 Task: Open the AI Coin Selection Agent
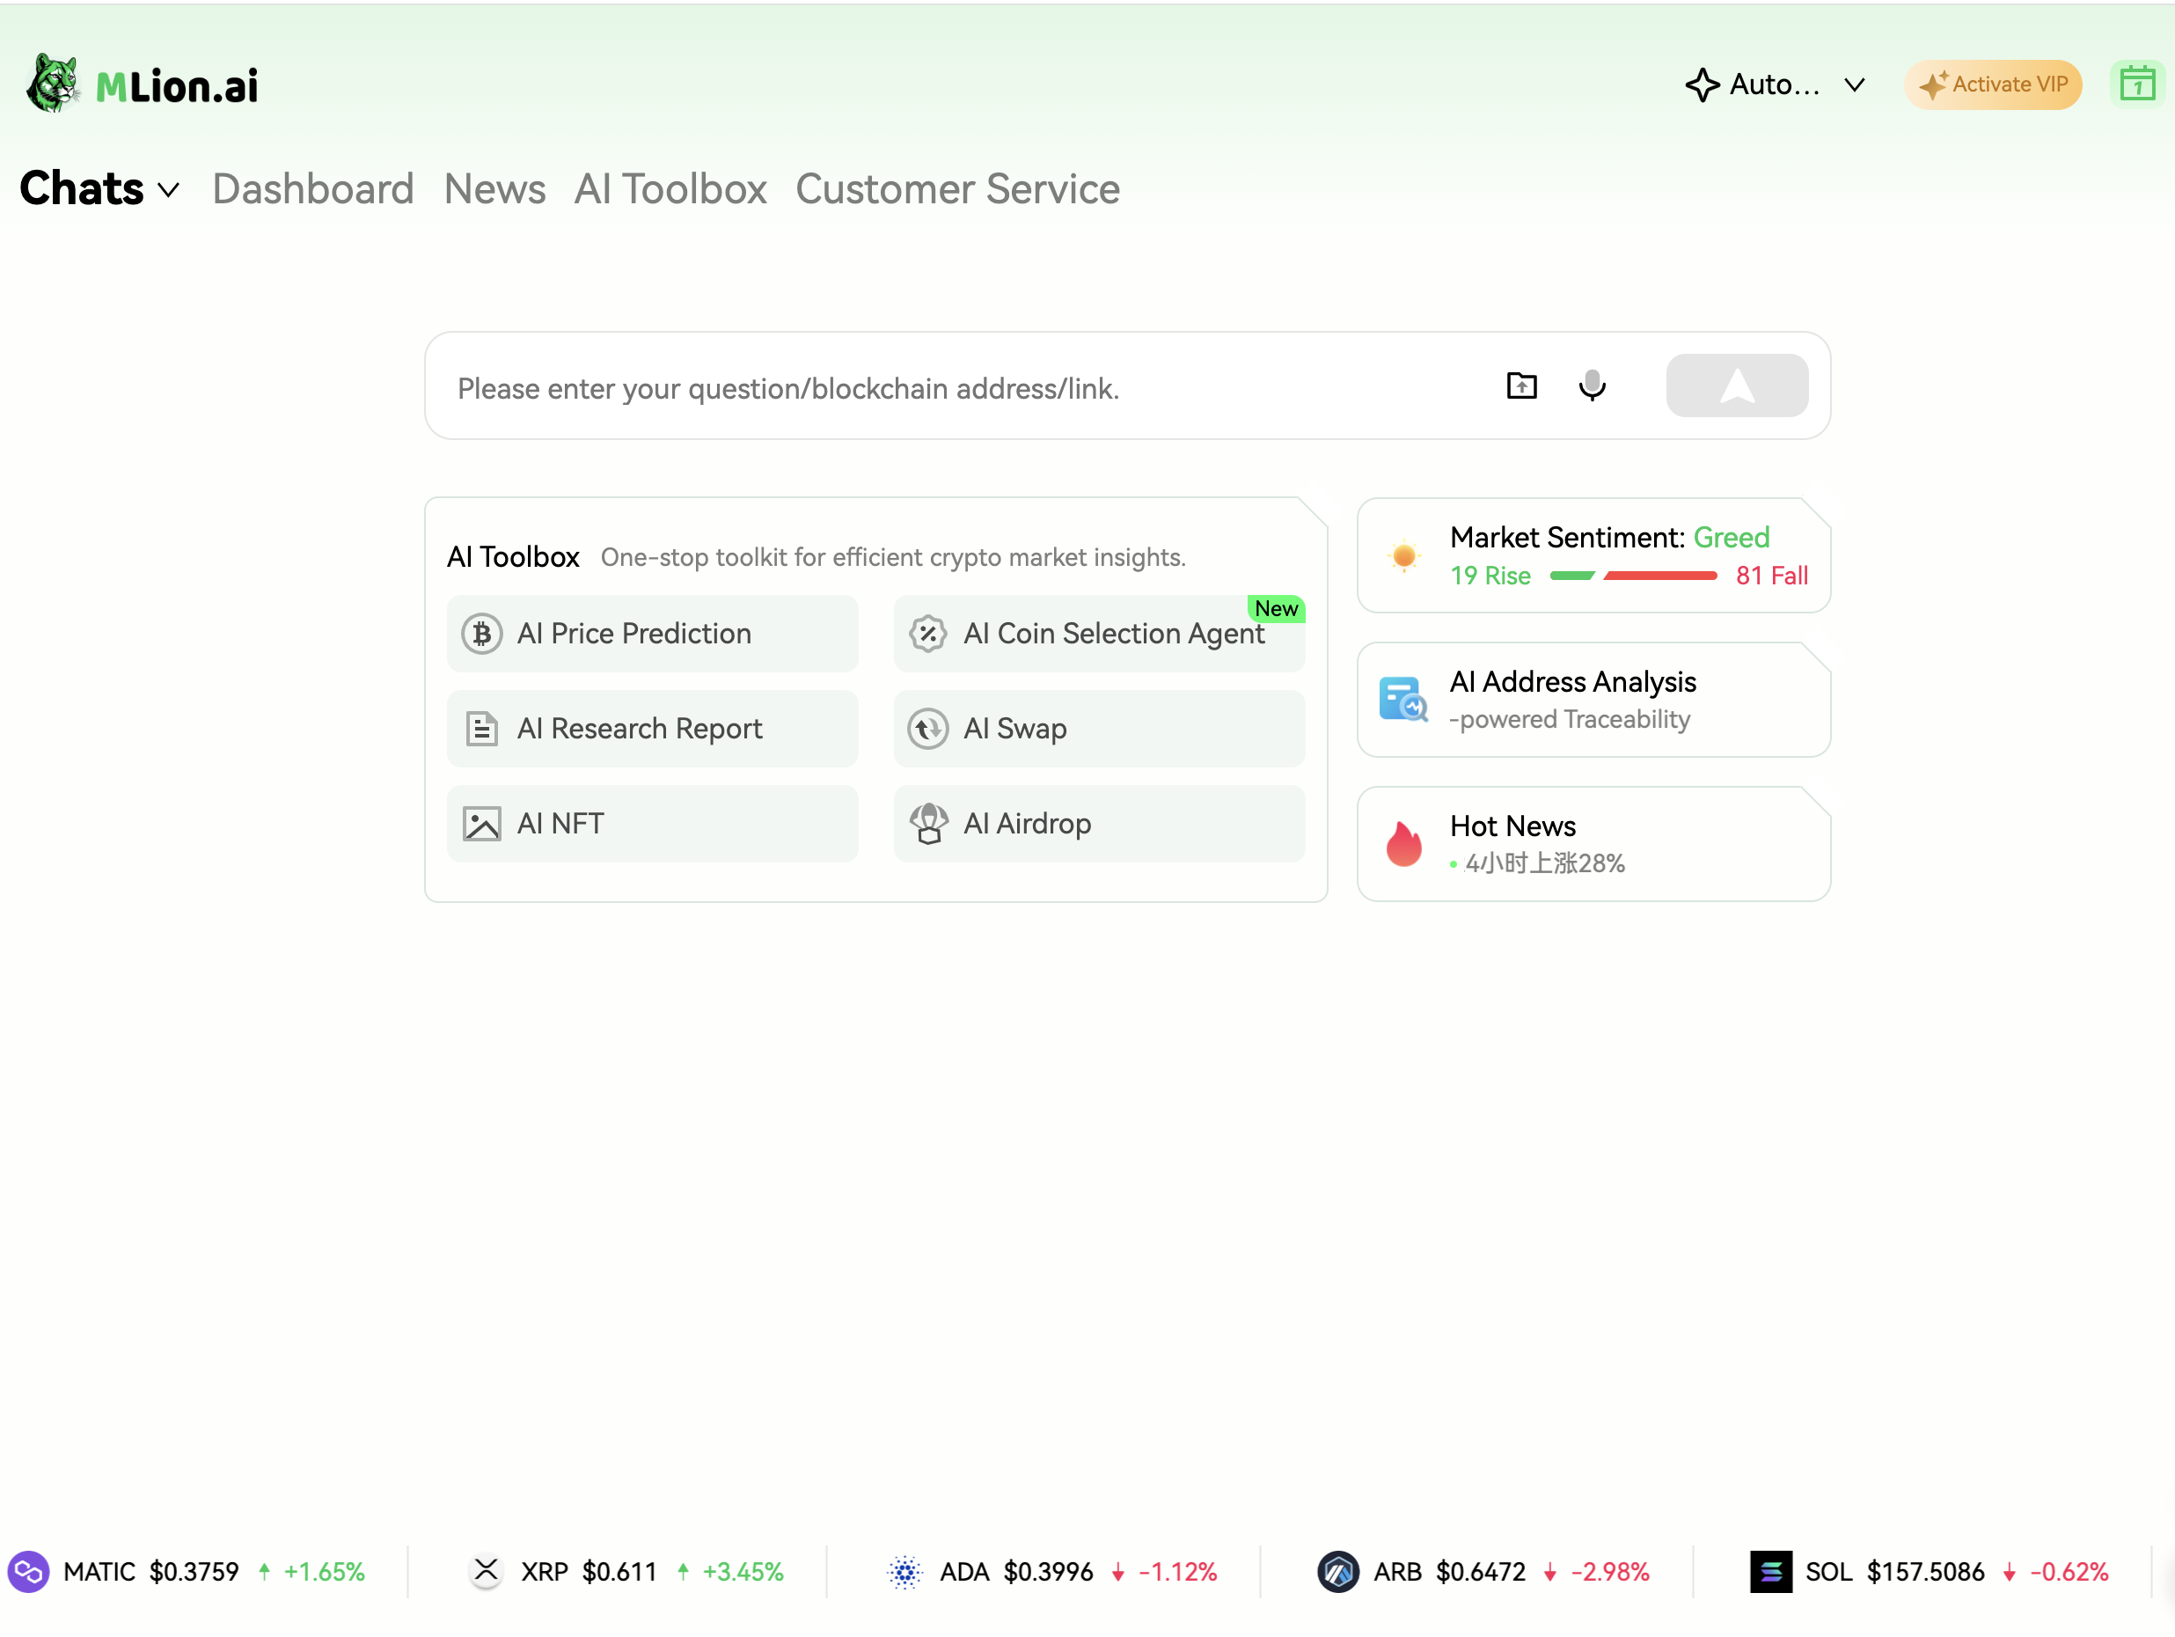(x=1098, y=634)
